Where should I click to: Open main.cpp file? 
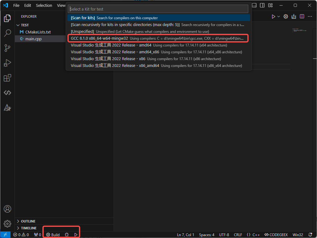[x=33, y=39]
